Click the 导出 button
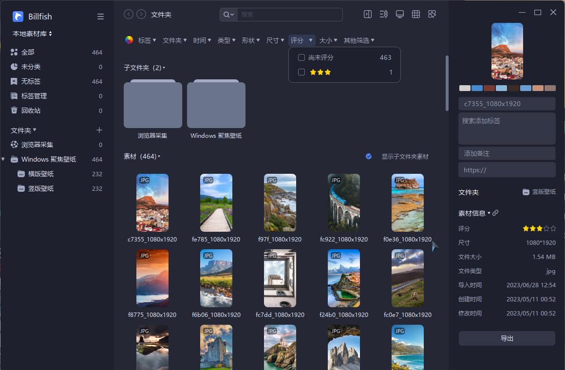Screen dimensions: 565x370 tap(507, 338)
